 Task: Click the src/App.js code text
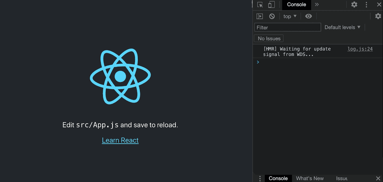tap(97, 125)
